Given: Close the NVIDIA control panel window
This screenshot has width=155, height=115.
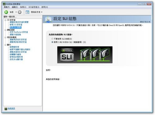Looking at the screenshot, I should (x=149, y=4).
